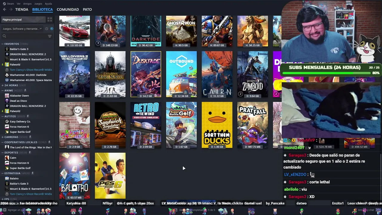This screenshot has height=215, width=382.
Task: Click the Alabaster Dawn game icon
Action: pyautogui.click(x=7, y=96)
